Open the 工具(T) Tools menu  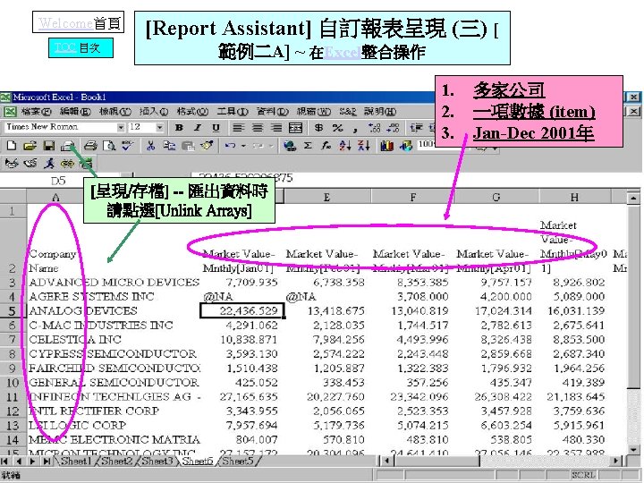(233, 111)
